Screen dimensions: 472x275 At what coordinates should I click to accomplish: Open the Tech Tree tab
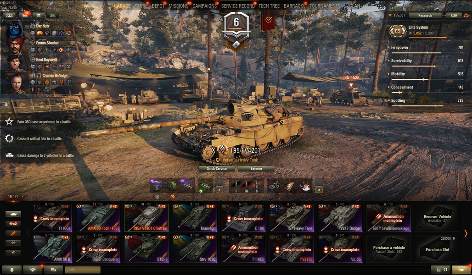click(x=269, y=6)
